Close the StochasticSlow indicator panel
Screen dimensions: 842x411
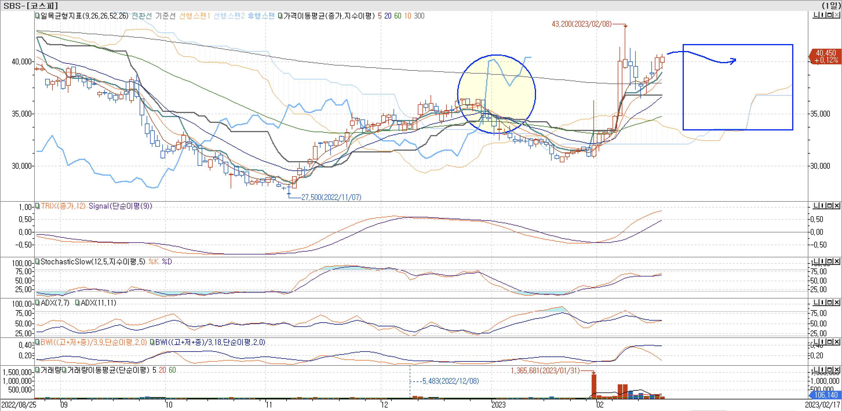click(837, 261)
